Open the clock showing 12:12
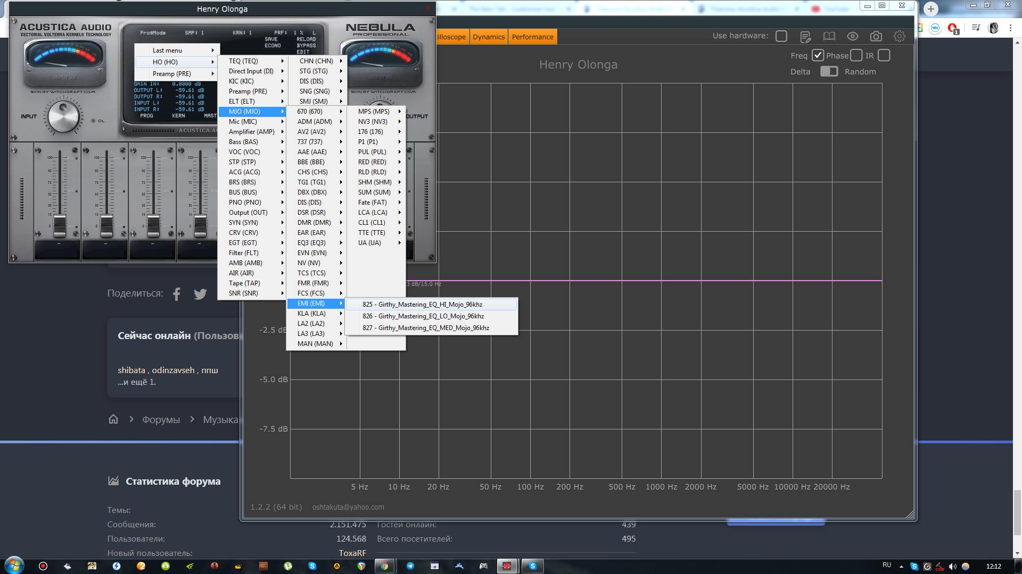The image size is (1022, 574). 993,567
